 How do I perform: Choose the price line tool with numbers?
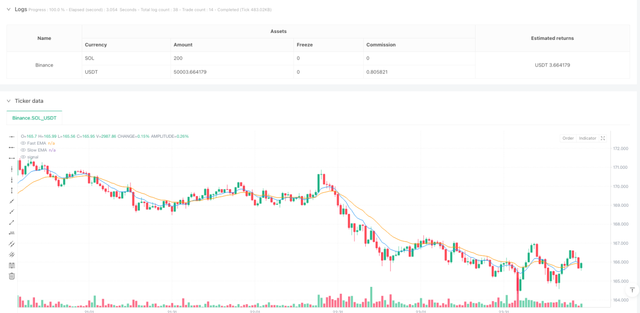point(12,233)
